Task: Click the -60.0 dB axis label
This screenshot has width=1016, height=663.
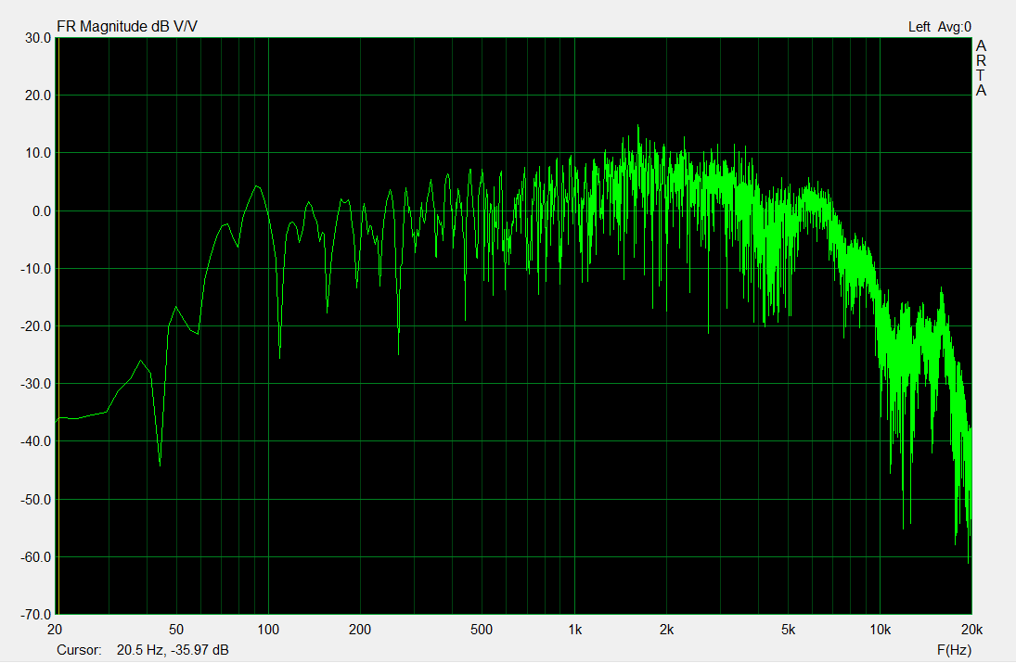Action: tap(35, 557)
